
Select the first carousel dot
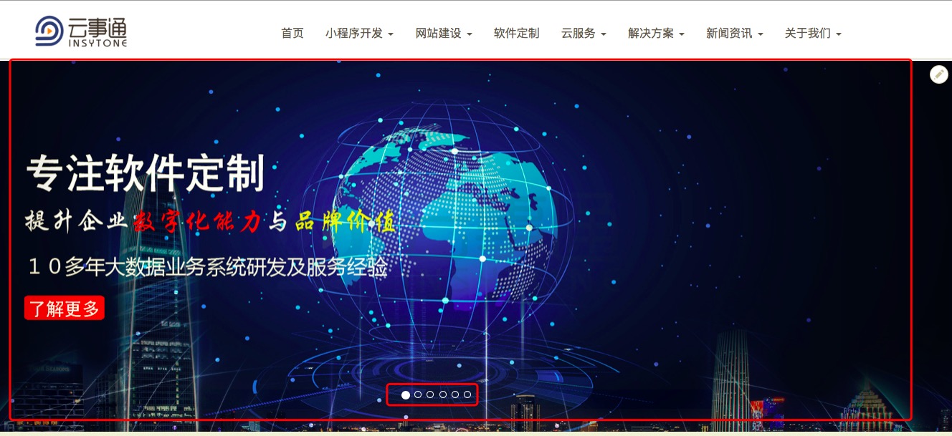tap(405, 394)
